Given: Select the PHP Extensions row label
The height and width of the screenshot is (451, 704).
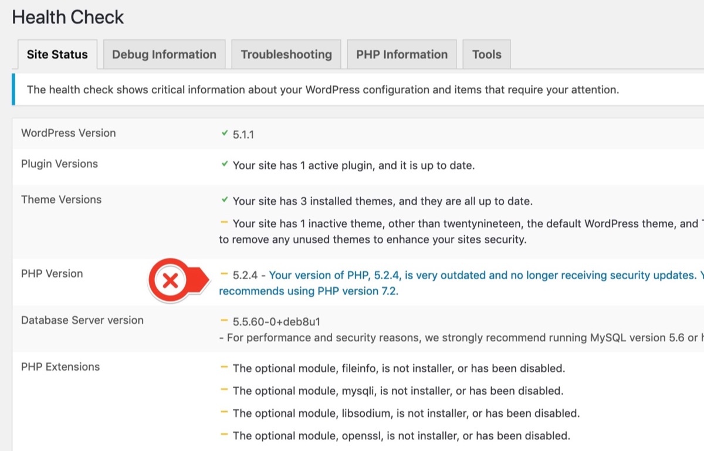Looking at the screenshot, I should [60, 367].
